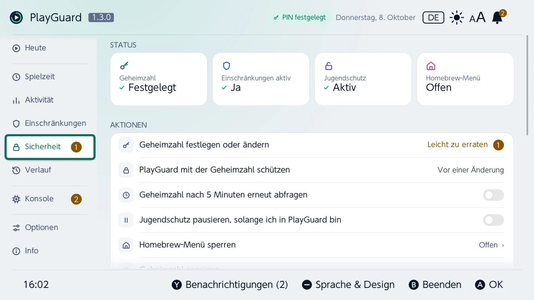The height and width of the screenshot is (300, 534).
Task: Click the B button icon in the footer
Action: click(413, 285)
